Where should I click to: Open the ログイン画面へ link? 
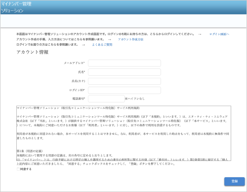[219, 34]
